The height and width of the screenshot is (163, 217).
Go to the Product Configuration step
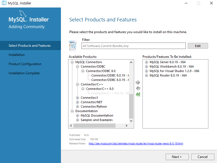[x=25, y=64]
